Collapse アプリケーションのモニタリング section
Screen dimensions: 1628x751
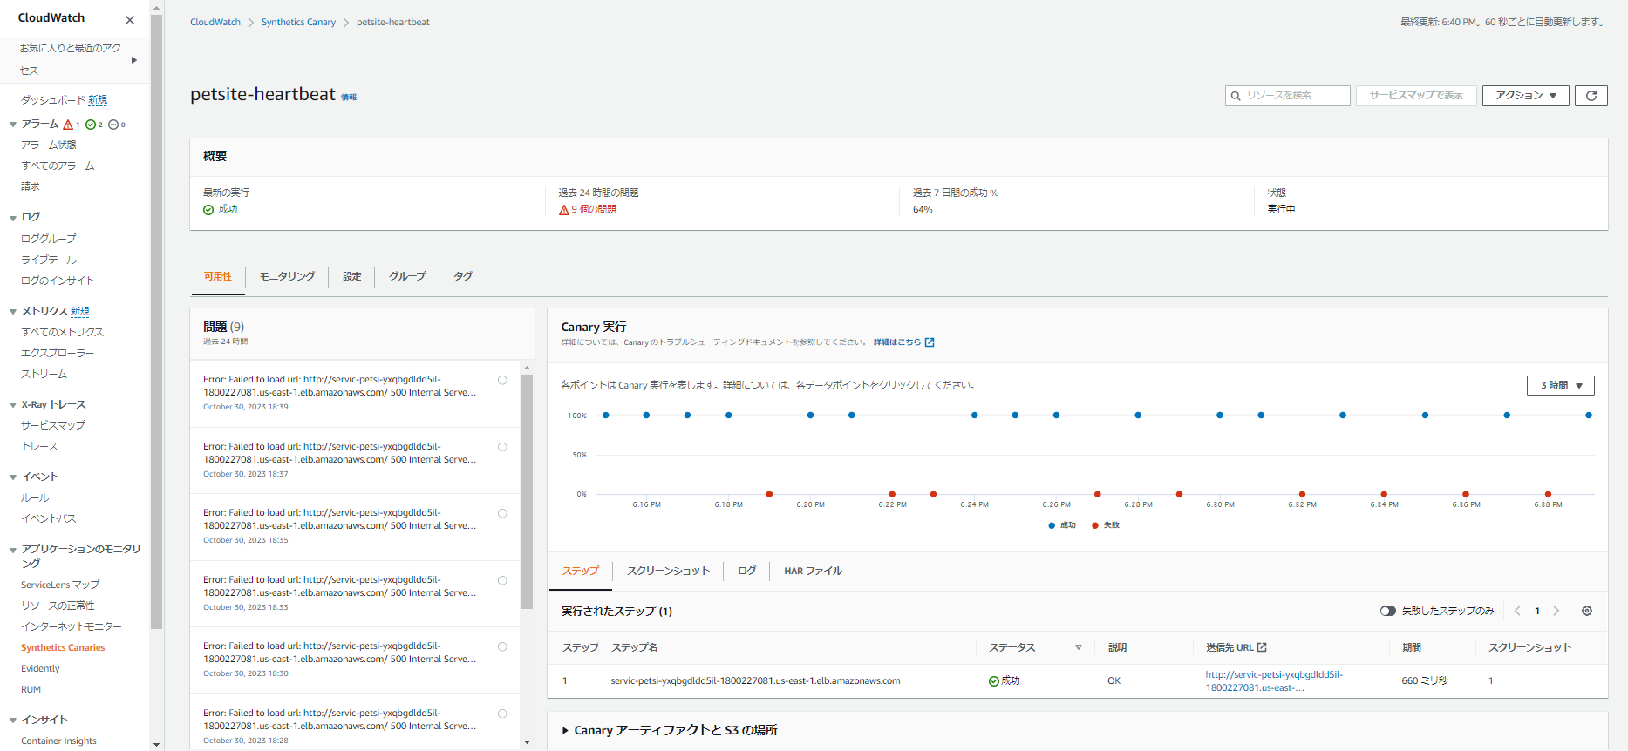[13, 550]
